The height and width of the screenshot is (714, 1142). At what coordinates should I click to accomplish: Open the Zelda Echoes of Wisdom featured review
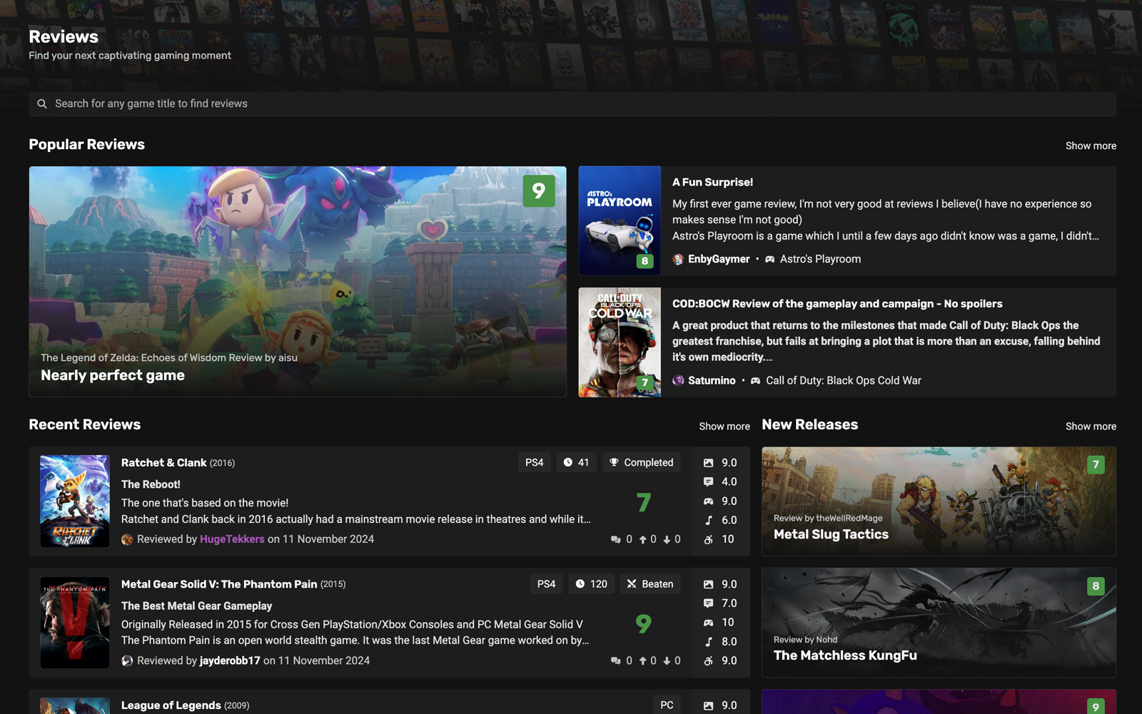(x=298, y=281)
